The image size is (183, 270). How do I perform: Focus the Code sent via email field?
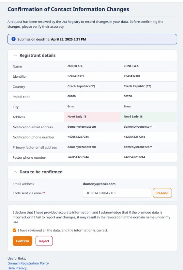click(117, 193)
